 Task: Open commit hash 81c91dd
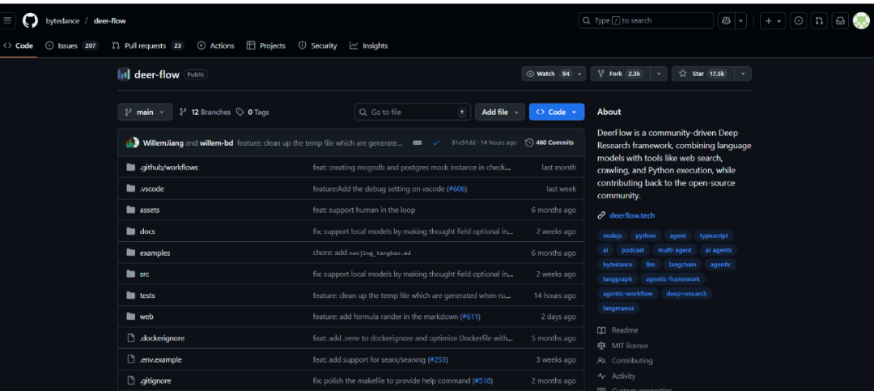(463, 142)
